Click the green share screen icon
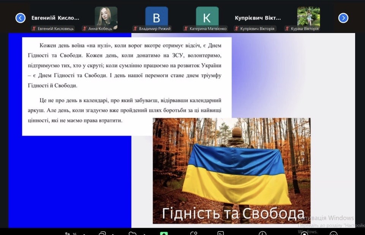The image size is (365, 235). click(x=164, y=233)
